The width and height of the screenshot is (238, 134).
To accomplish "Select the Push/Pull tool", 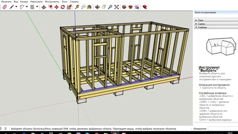I will [44, 7].
